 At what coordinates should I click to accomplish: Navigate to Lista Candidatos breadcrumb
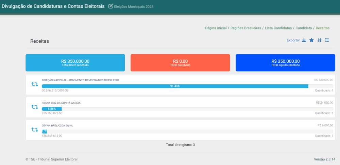[x=278, y=28]
